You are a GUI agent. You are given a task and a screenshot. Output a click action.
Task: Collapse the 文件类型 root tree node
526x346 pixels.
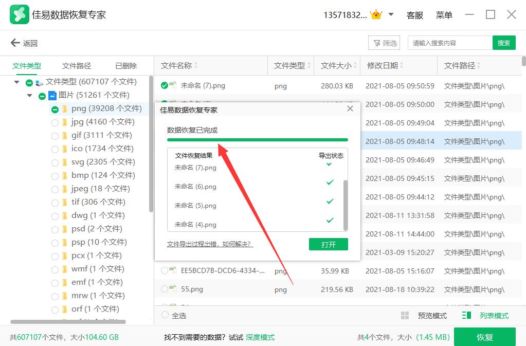(x=16, y=82)
